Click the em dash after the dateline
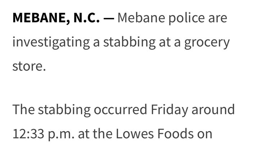The height and width of the screenshot is (145, 259). point(109,19)
